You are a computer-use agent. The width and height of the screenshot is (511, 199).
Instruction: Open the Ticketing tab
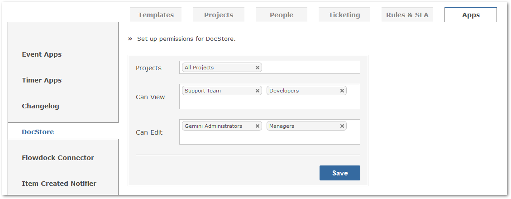tap(344, 15)
